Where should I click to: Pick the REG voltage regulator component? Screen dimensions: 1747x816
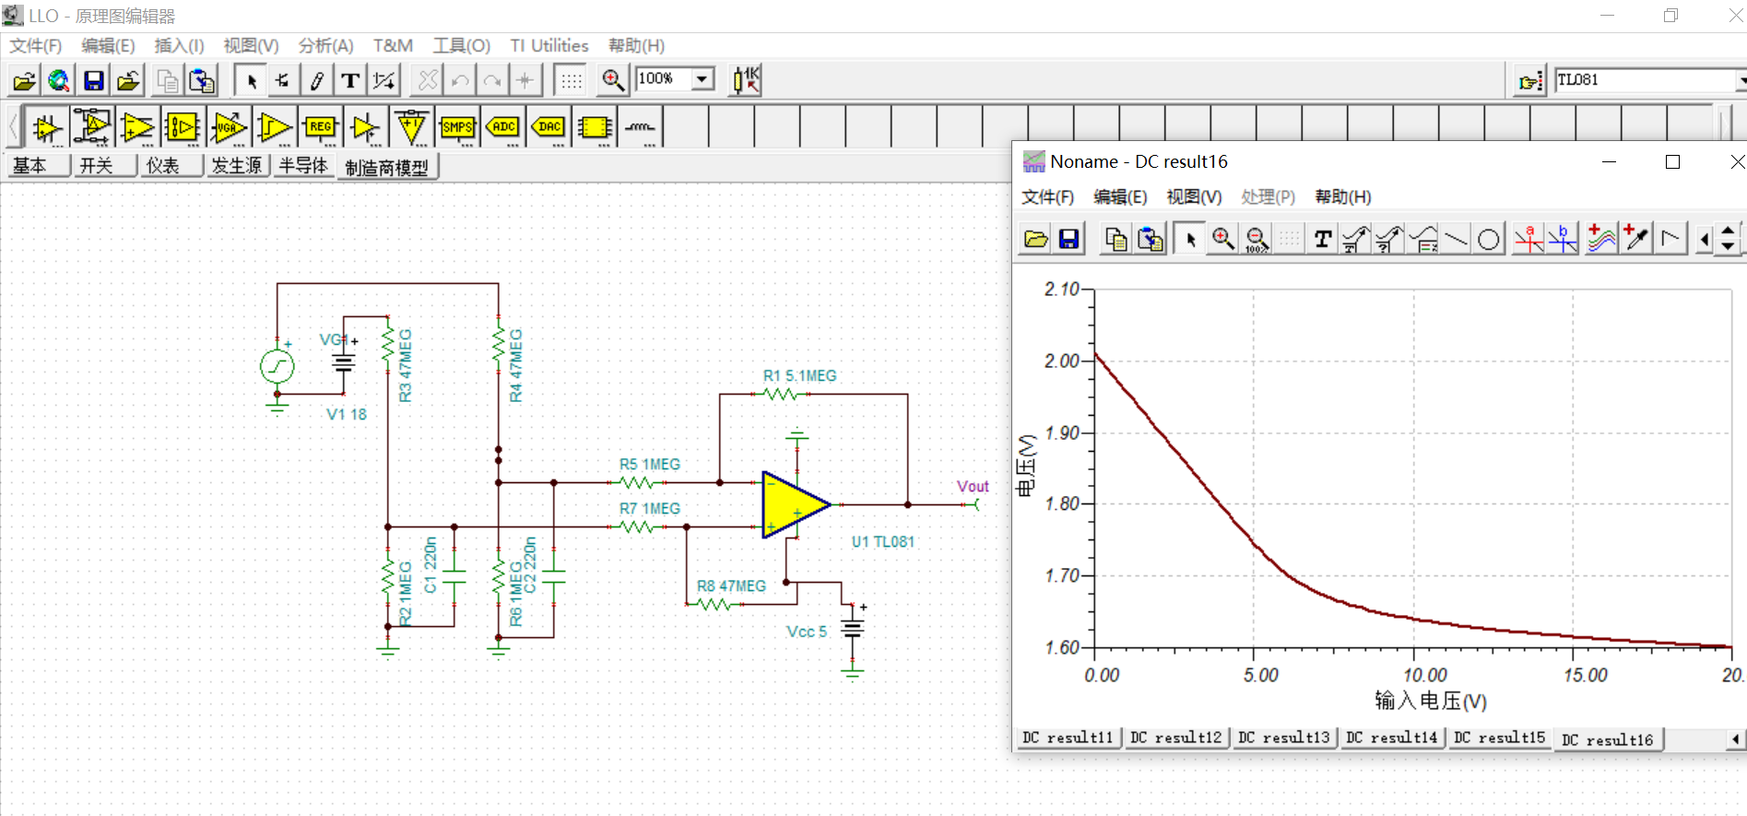point(320,127)
